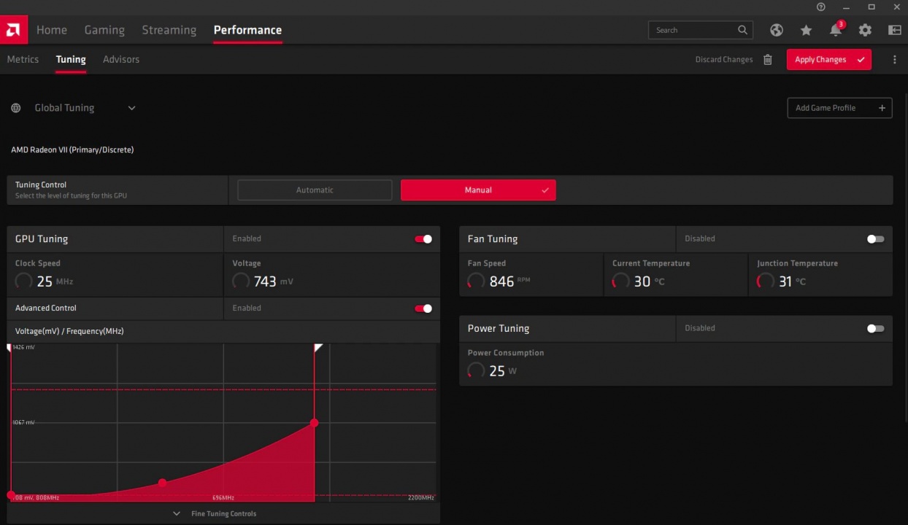Click the top-right control point on the voltage curve
The height and width of the screenshot is (525, 908).
[x=315, y=423]
